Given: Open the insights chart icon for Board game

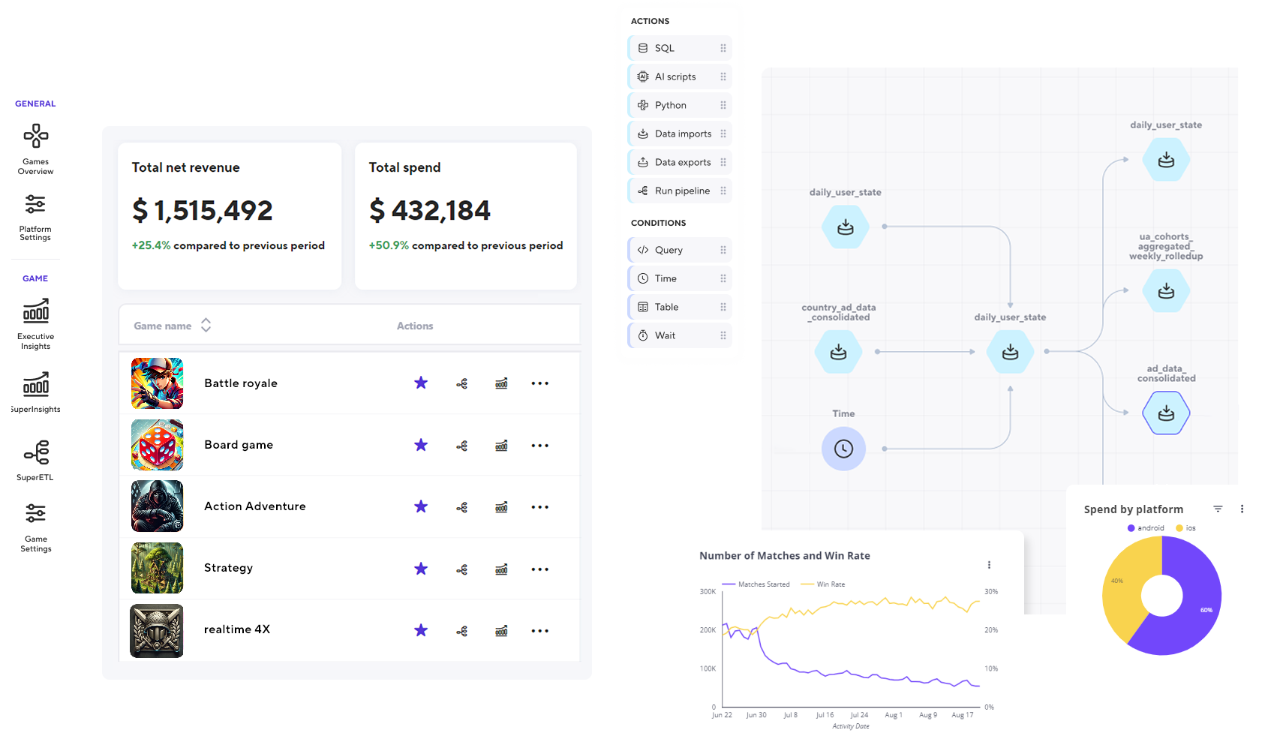Looking at the screenshot, I should click(501, 446).
